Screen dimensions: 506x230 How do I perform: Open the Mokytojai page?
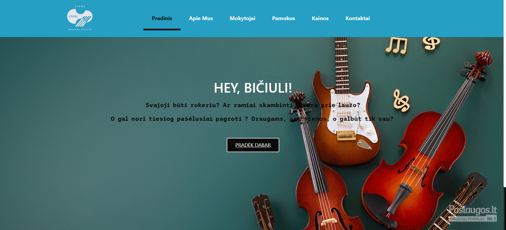242,18
